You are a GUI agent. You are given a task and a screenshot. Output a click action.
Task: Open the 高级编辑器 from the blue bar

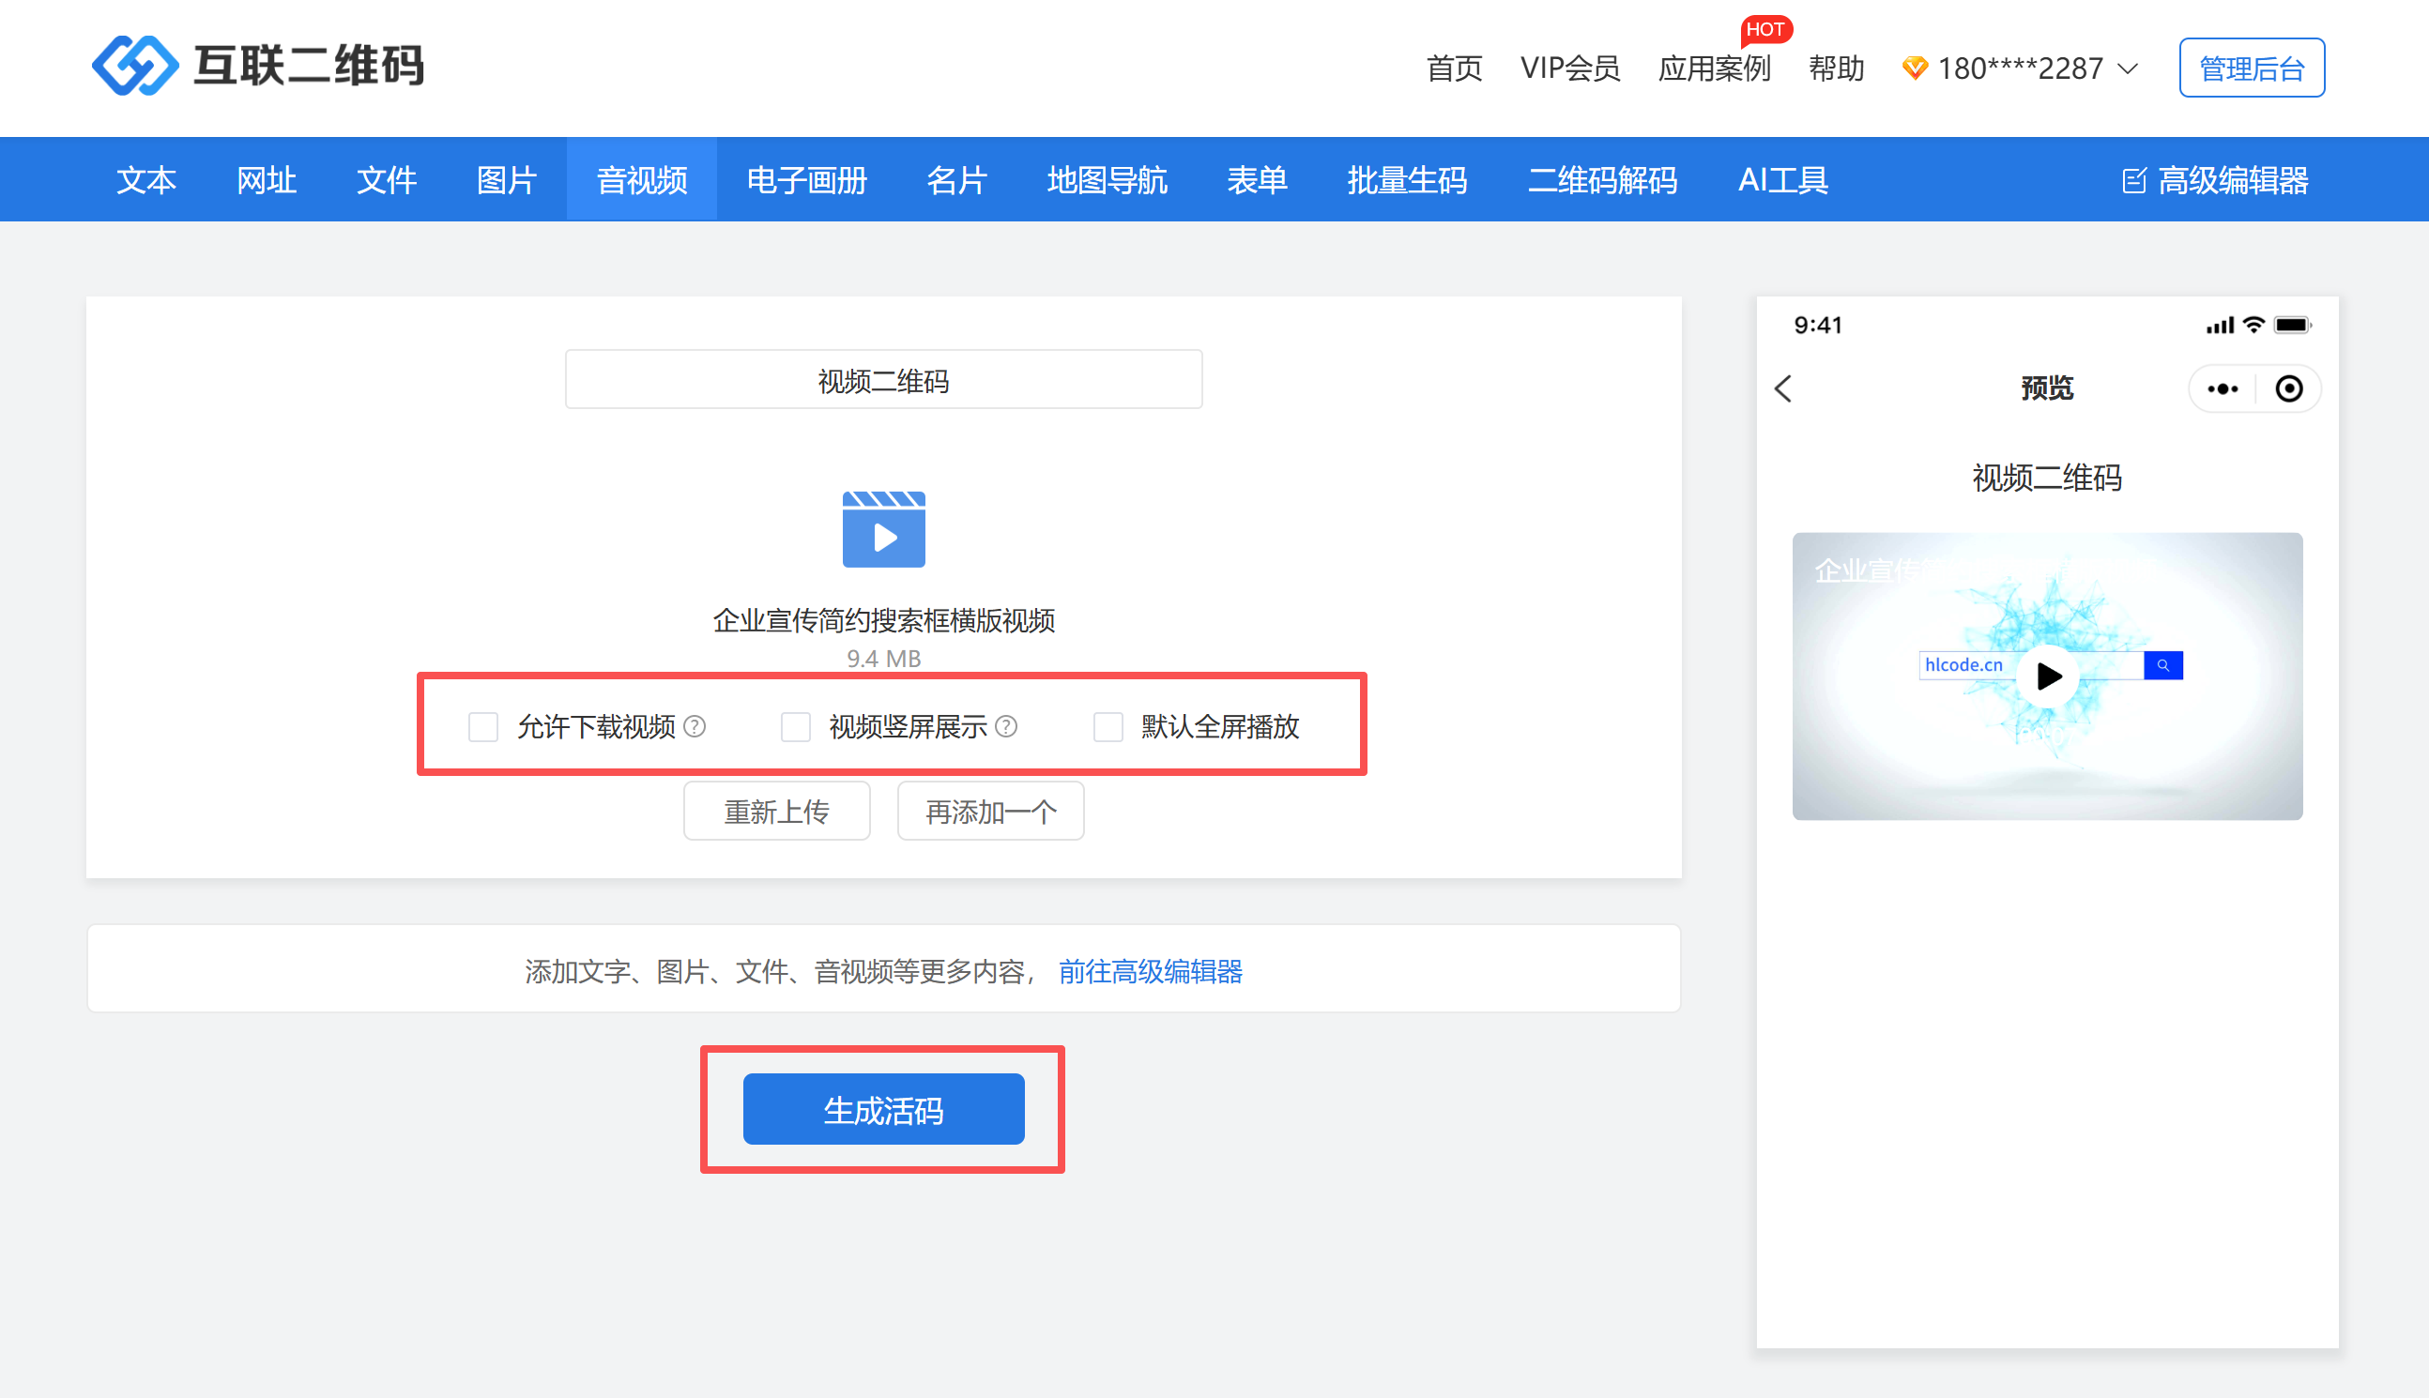coord(2215,180)
